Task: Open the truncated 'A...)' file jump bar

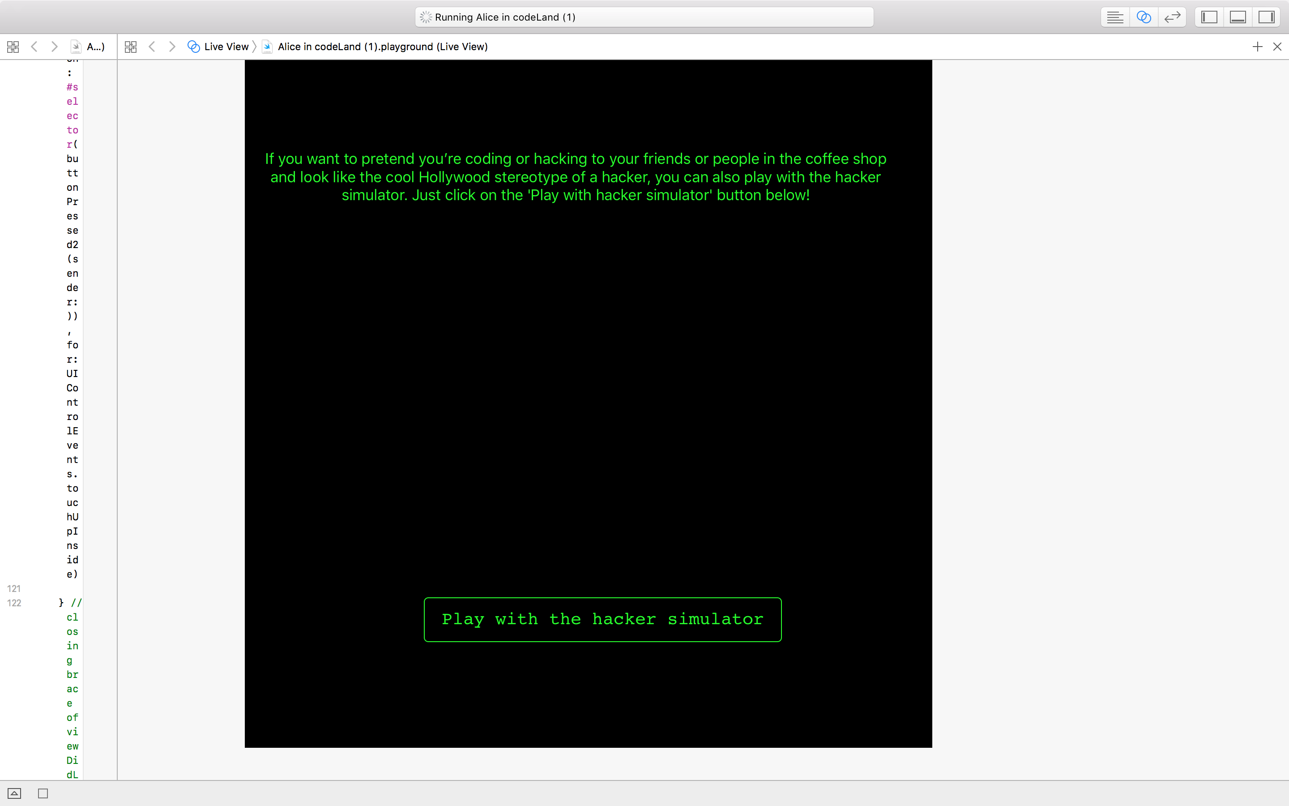Action: pyautogui.click(x=95, y=47)
